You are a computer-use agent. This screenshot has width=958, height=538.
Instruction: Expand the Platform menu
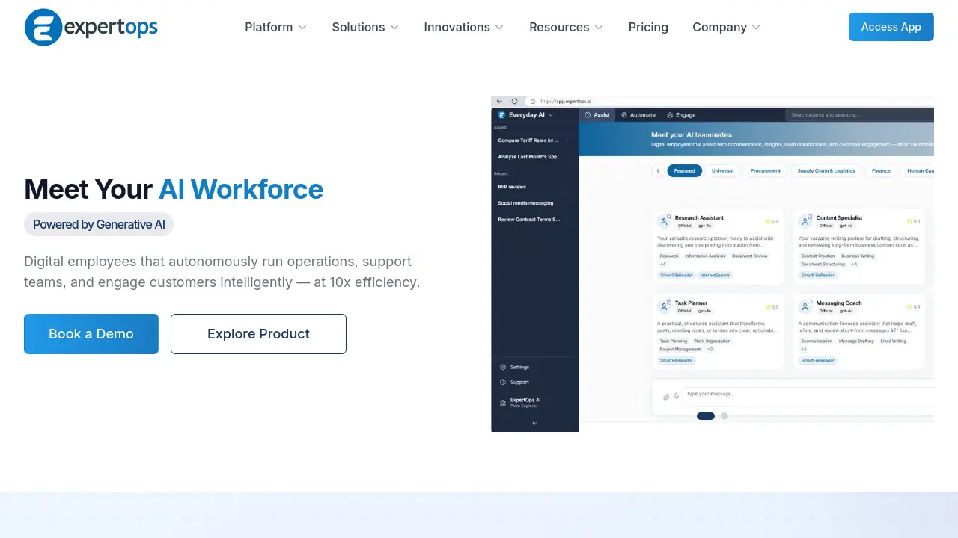(x=275, y=27)
